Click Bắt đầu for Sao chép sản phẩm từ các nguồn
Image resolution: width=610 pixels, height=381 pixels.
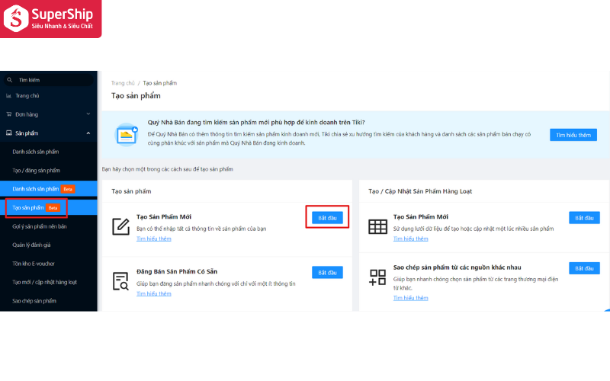tap(584, 268)
